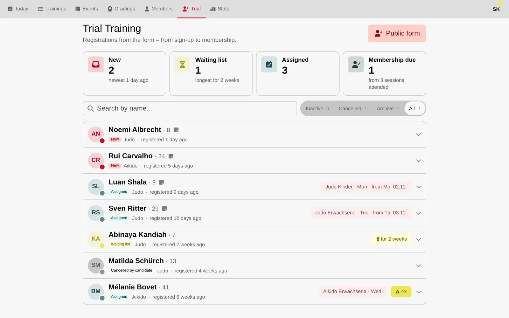Click the Assigned calendar-check icon

(x=269, y=65)
